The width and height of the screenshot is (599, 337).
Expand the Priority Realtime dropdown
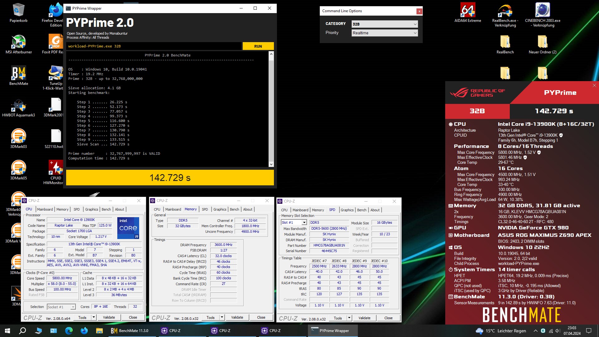tap(384, 33)
